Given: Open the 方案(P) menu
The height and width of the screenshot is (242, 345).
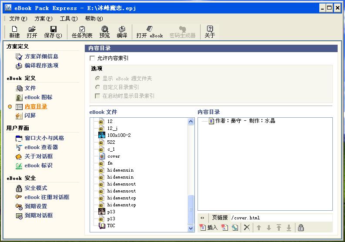Looking at the screenshot, I should point(44,19).
